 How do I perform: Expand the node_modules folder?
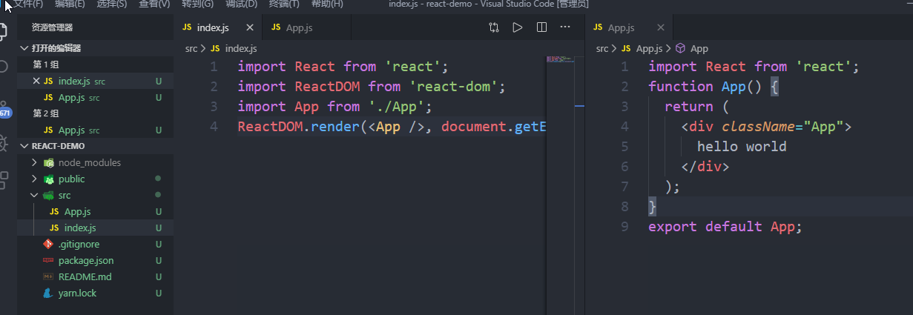click(34, 162)
